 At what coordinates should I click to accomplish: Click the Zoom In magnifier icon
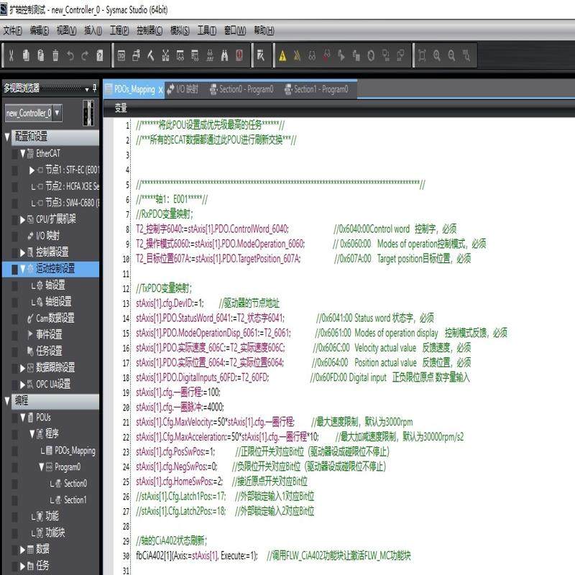[x=436, y=55]
